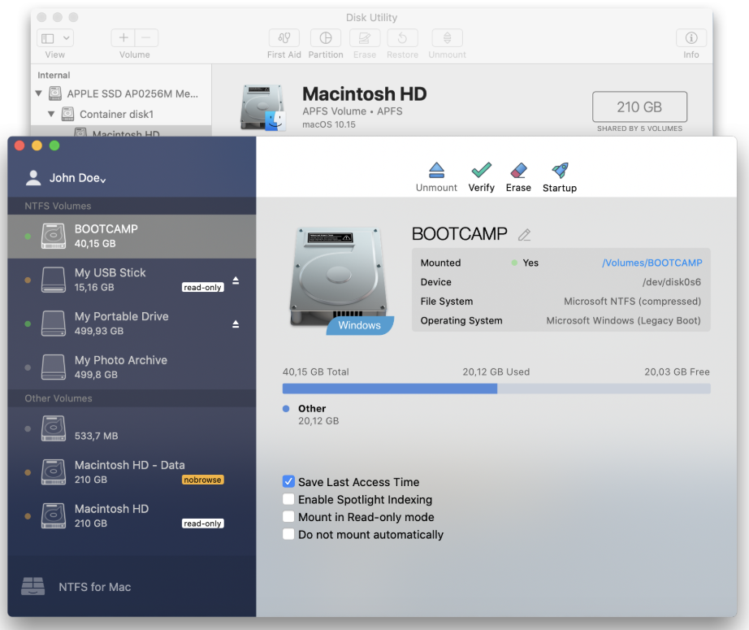This screenshot has height=630, width=749.
Task: Uncheck Save Last Access Time
Action: coord(288,481)
